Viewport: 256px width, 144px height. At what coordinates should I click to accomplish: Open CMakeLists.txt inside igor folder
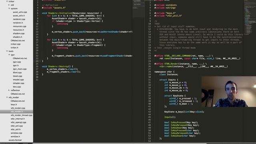(20, 58)
